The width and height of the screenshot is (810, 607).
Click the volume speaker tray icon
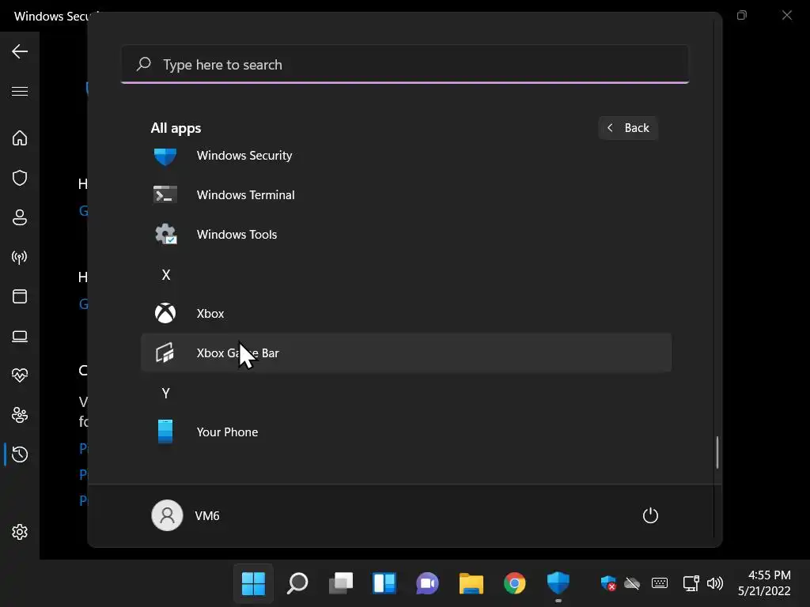(x=715, y=583)
